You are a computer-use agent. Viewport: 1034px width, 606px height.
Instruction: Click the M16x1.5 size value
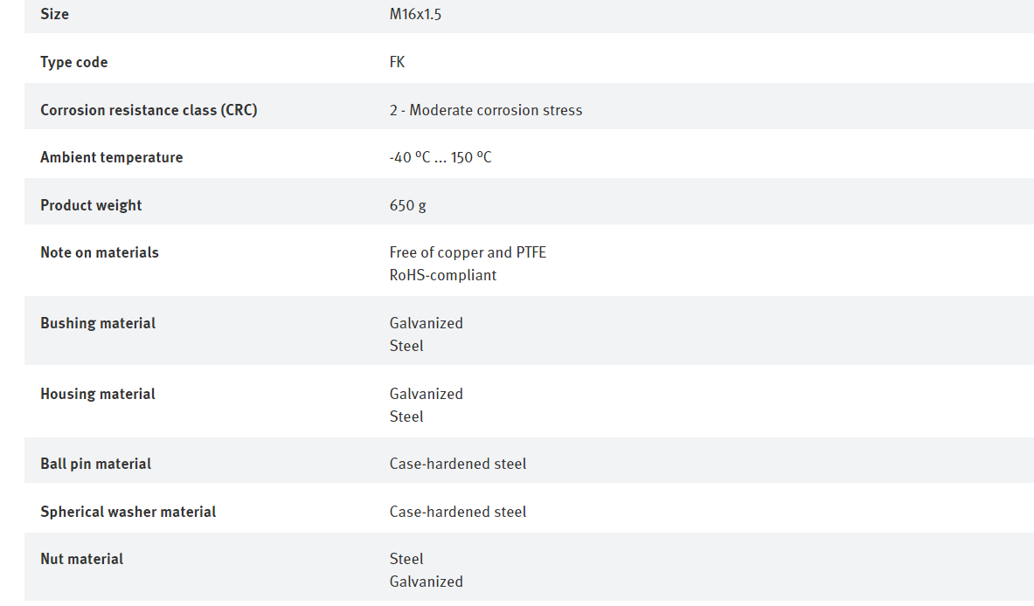point(415,14)
